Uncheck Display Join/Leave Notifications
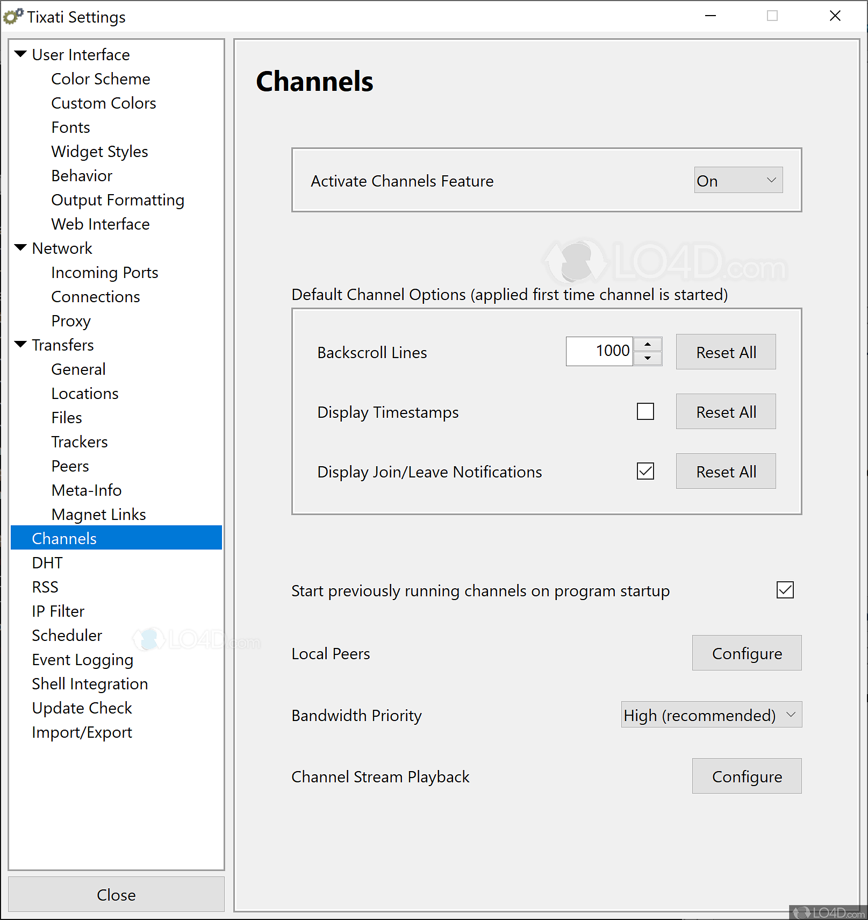The image size is (868, 920). pos(645,472)
